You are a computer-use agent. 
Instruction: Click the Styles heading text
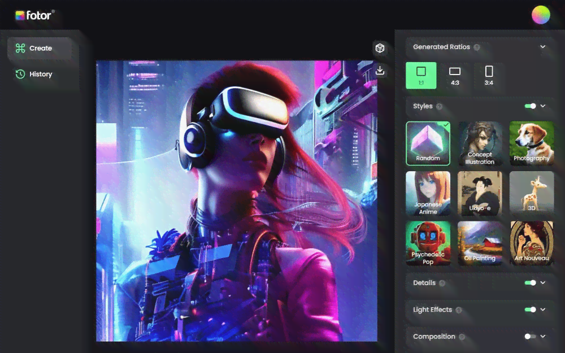click(423, 106)
